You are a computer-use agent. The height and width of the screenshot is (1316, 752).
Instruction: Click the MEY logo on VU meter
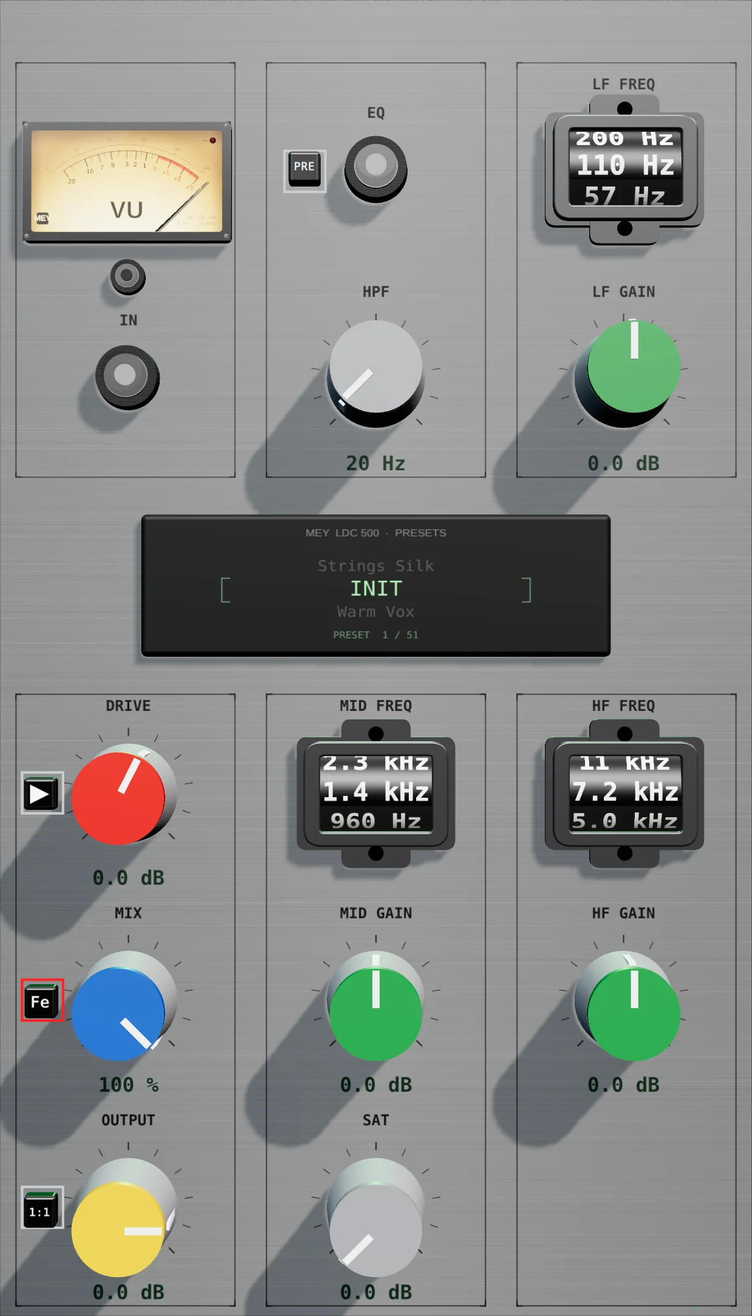(42, 218)
